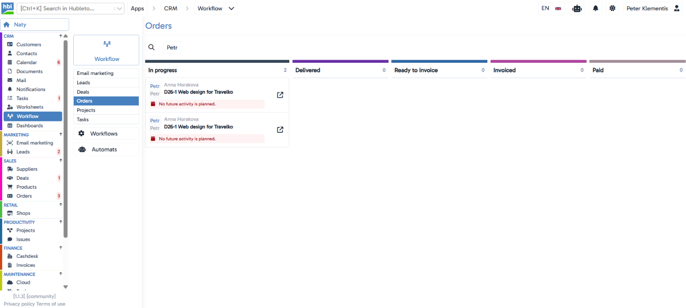686x308 pixels.
Task: Click the Suppliers truck icon in sidebar
Action: [10, 169]
